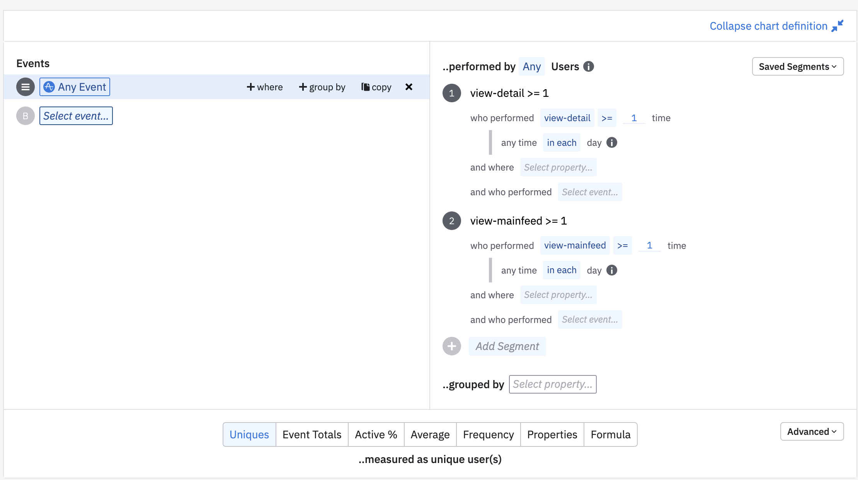Click info icon next to Users
Image resolution: width=858 pixels, height=480 pixels.
(x=588, y=66)
